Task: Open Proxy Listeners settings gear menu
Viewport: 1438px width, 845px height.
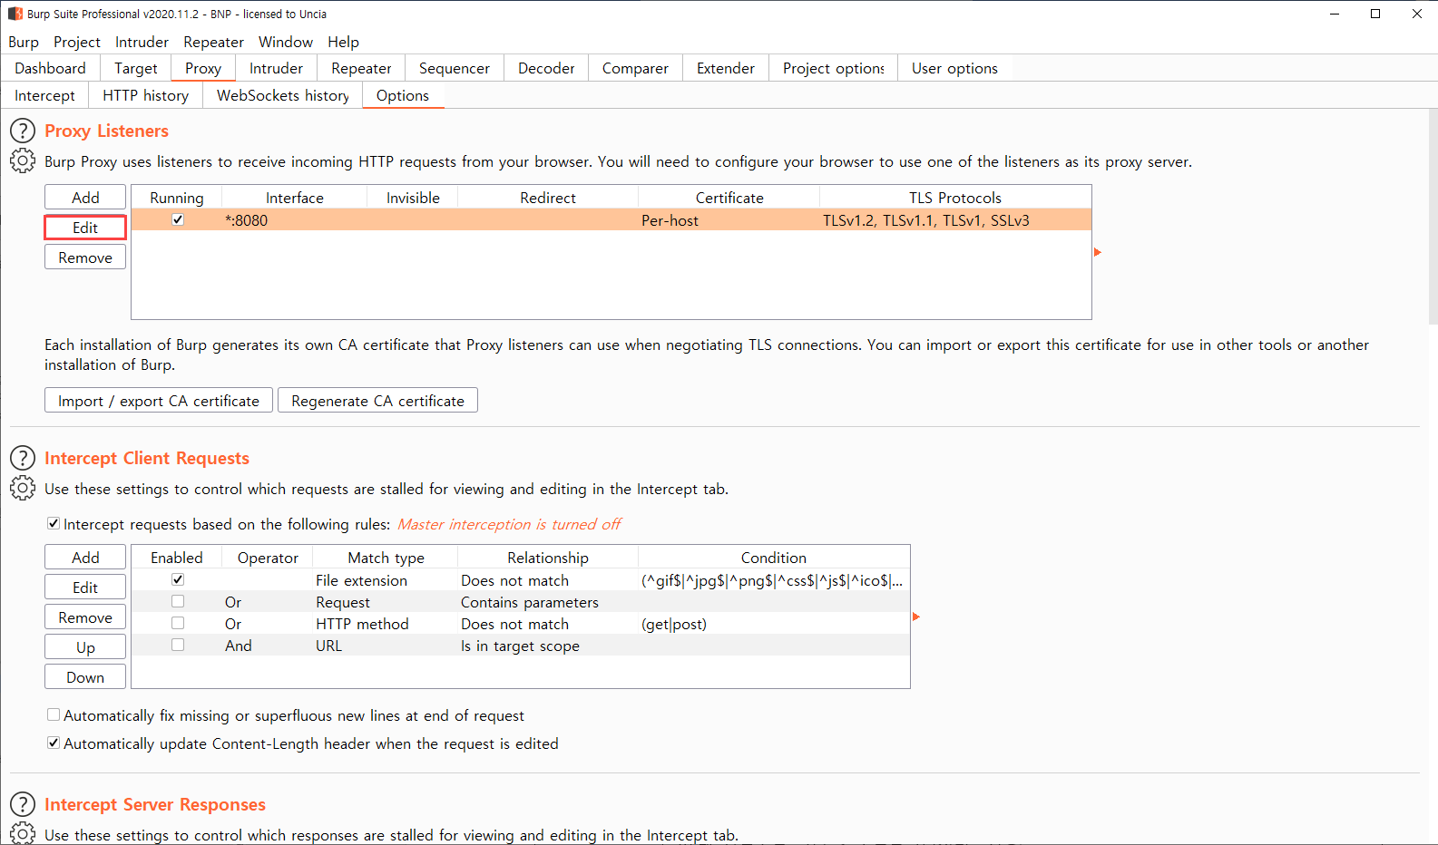Action: click(22, 160)
